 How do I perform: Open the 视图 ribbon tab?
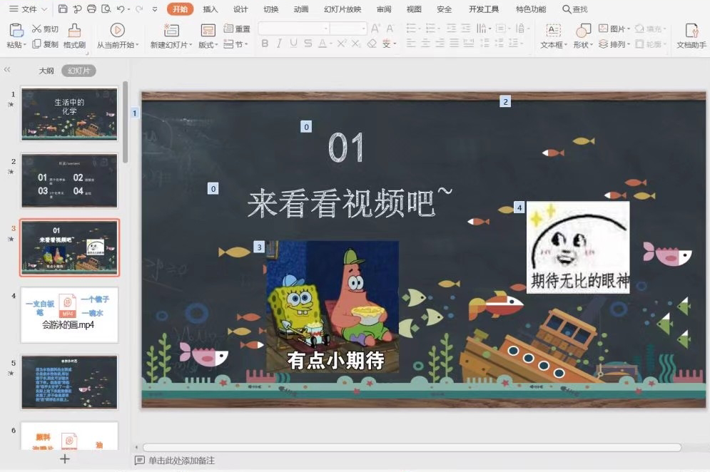coord(414,9)
